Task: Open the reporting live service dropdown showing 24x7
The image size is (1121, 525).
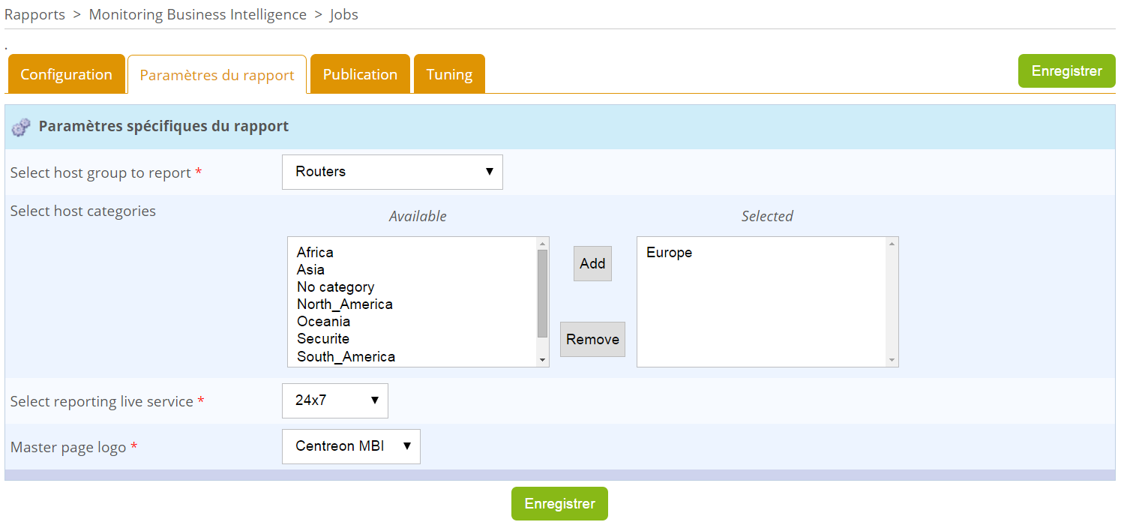Action: point(334,400)
